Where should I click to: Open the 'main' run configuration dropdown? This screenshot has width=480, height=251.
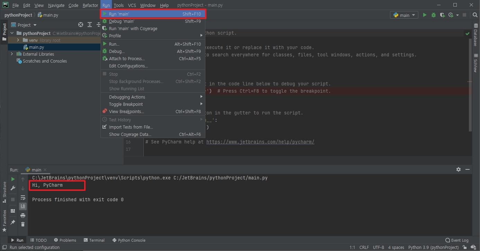(x=404, y=15)
